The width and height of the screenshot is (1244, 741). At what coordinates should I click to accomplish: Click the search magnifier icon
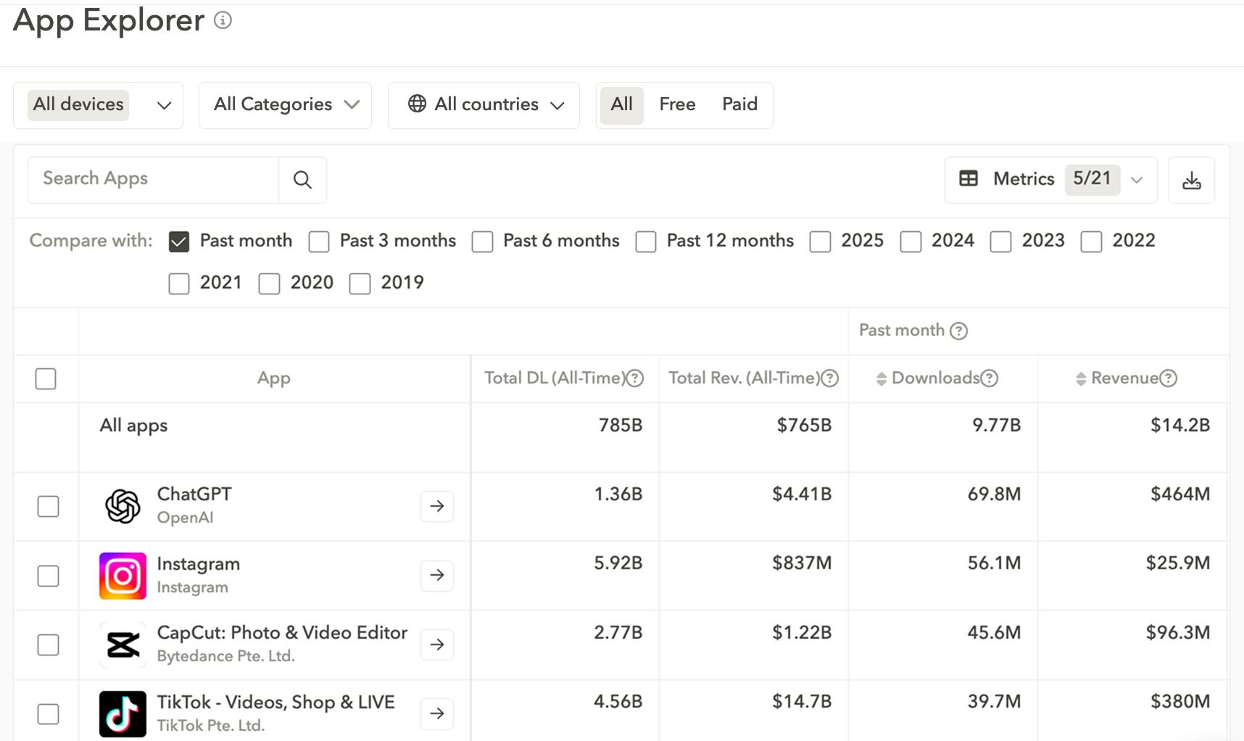tap(302, 180)
